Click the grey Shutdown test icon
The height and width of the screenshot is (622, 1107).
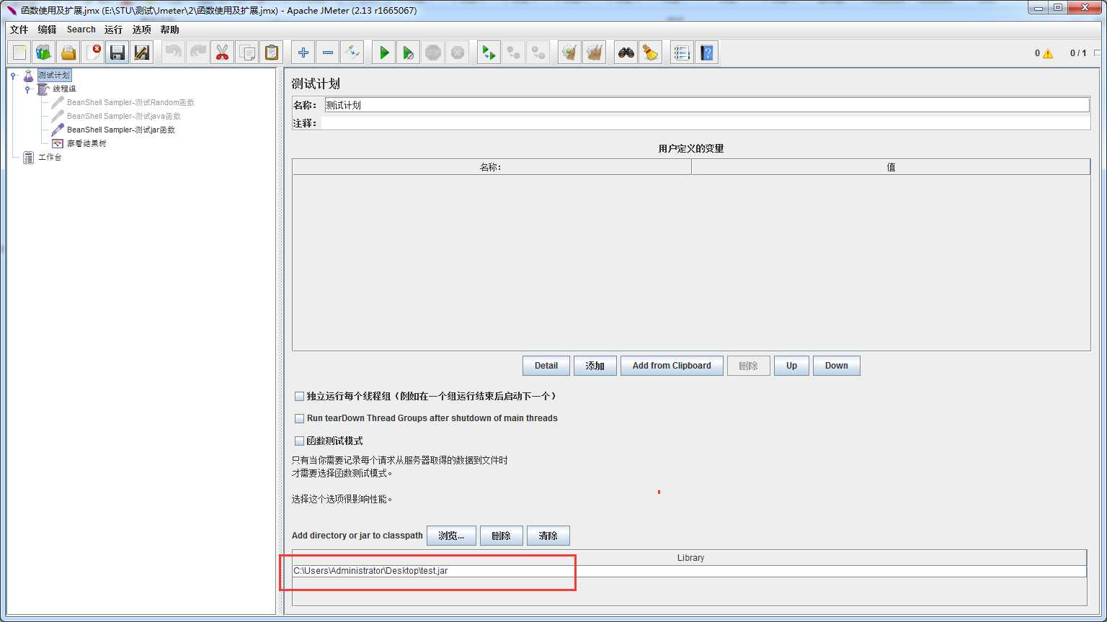point(458,53)
